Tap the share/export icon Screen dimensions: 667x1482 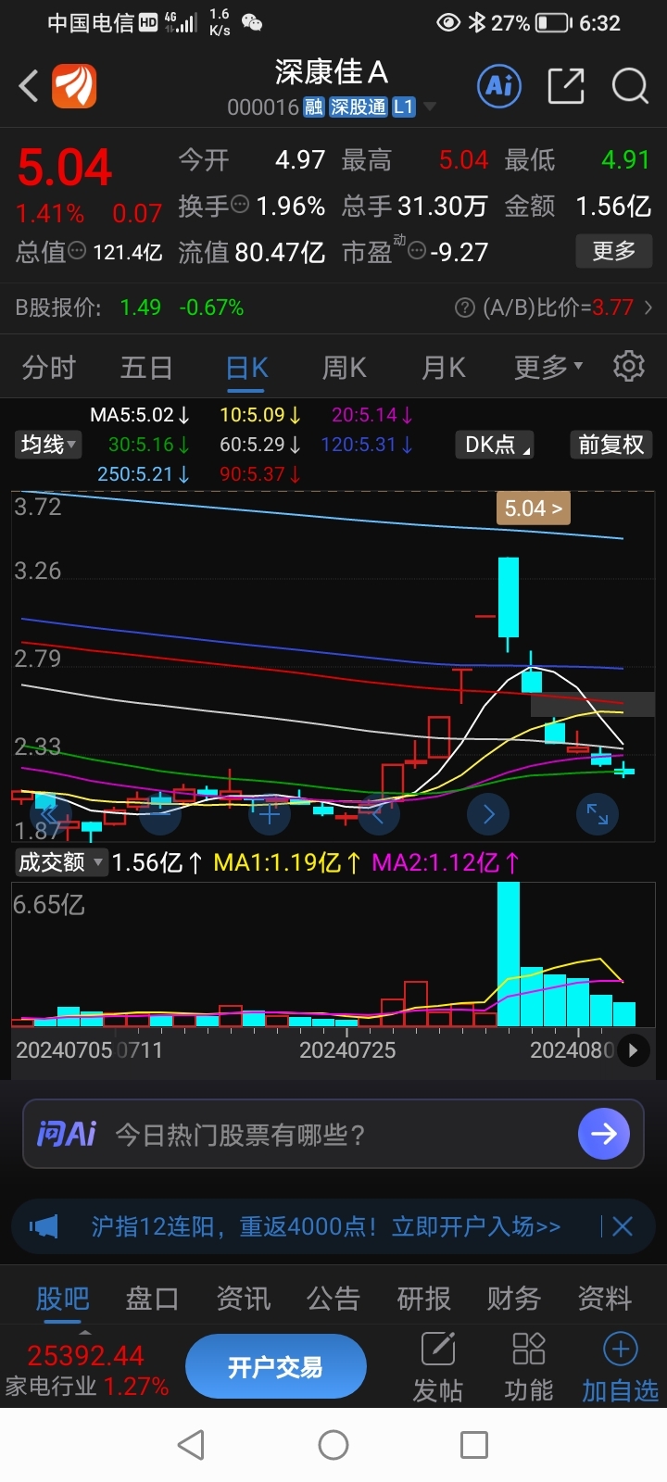tap(566, 86)
